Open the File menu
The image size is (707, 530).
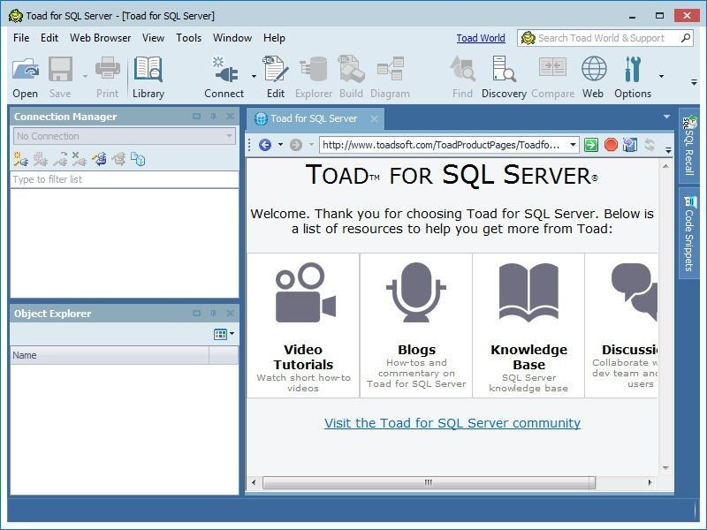point(21,38)
